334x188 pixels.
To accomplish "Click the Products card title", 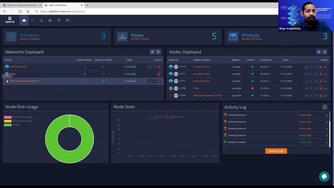I will tap(250, 35).
